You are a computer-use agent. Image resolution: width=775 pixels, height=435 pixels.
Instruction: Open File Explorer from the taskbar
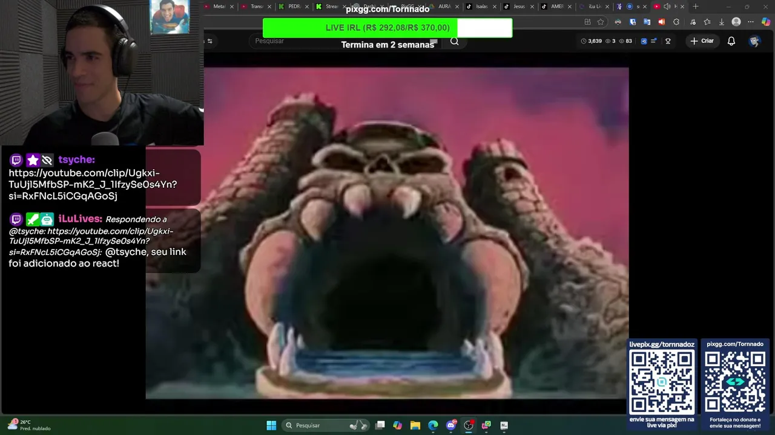tap(415, 425)
